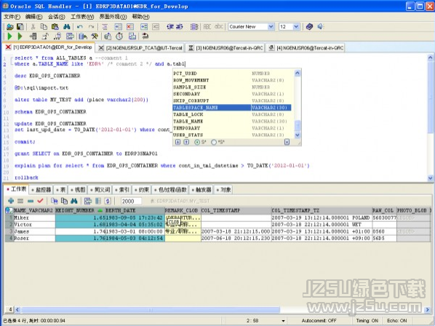Screen dimensions: 435x326
Task: Open the 对象 bottom tab
Action: click(223, 190)
